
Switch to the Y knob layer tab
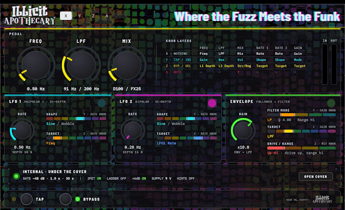(80, 16)
